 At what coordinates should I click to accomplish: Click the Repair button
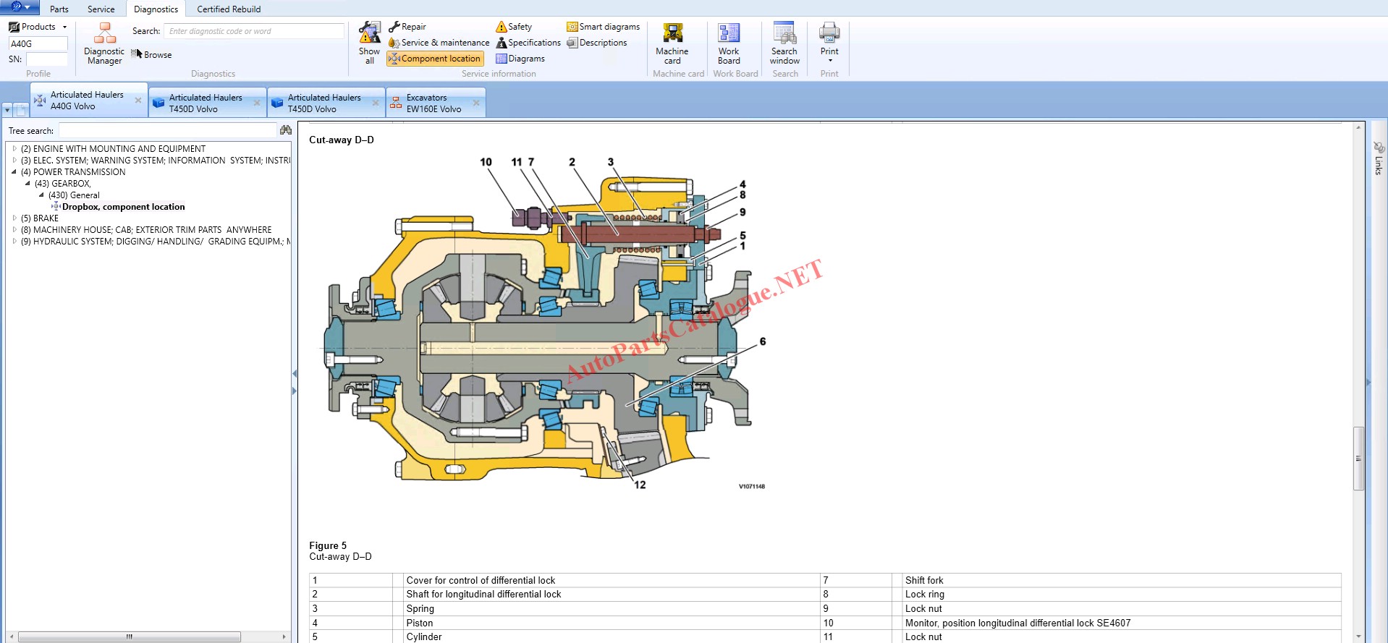pos(407,27)
